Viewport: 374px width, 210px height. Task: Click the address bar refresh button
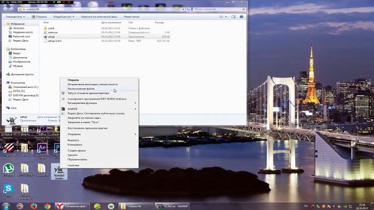tap(188, 9)
